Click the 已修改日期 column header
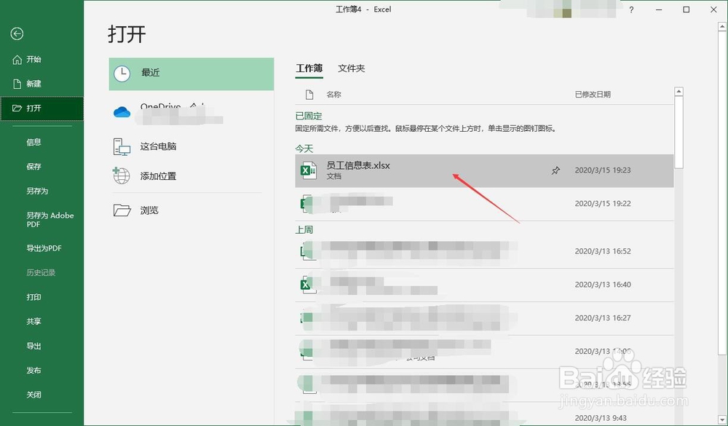 593,95
